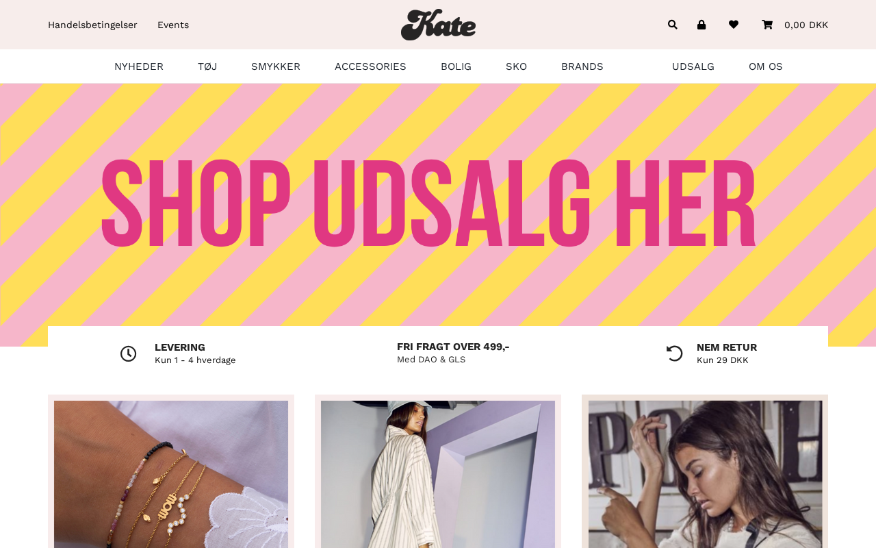The height and width of the screenshot is (548, 876).
Task: Open the Events link
Action: coord(173,25)
